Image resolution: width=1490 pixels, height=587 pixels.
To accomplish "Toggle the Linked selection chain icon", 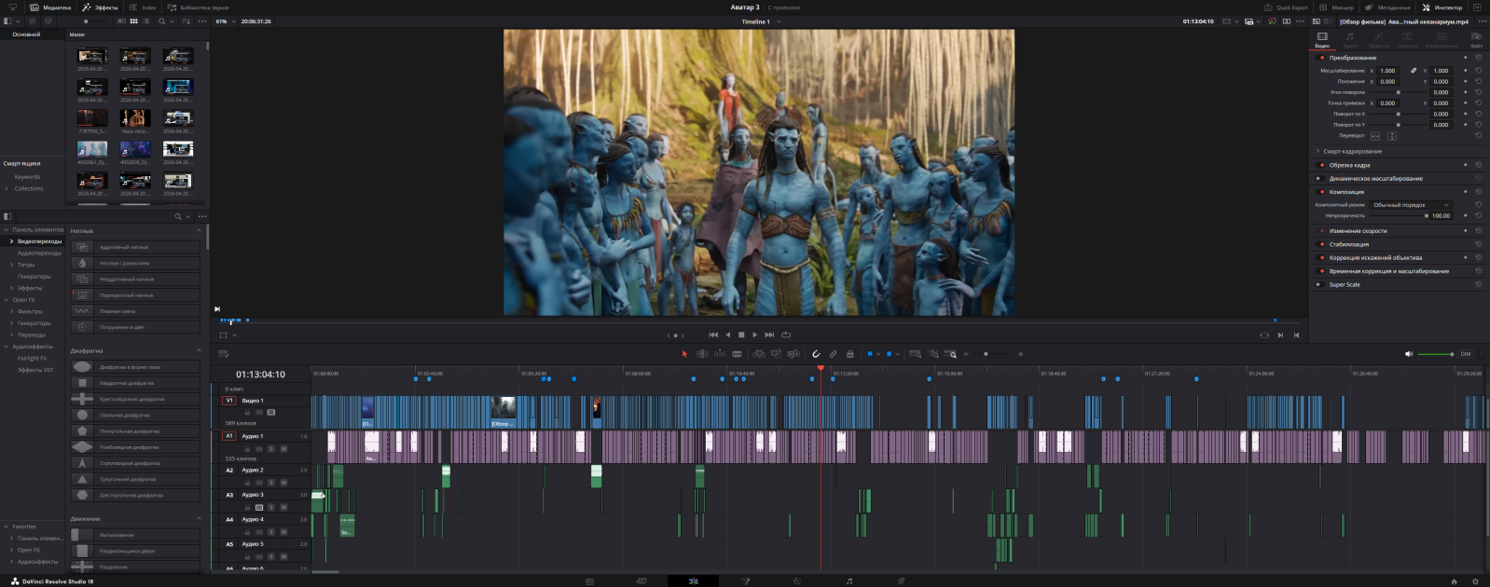I will tap(833, 354).
